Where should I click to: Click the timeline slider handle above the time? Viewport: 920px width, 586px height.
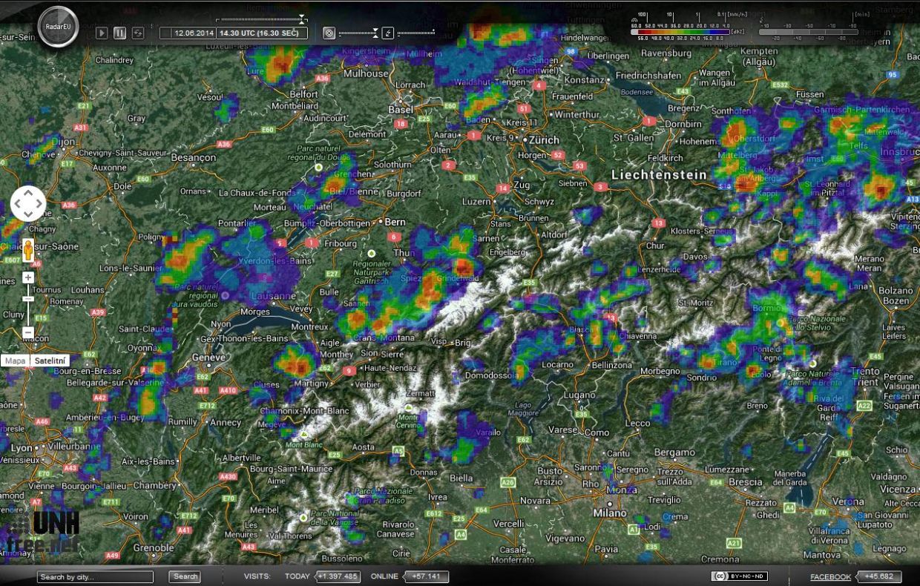click(302, 19)
